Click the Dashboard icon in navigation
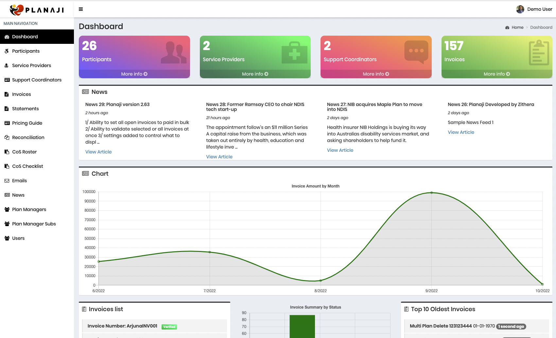 click(x=7, y=37)
